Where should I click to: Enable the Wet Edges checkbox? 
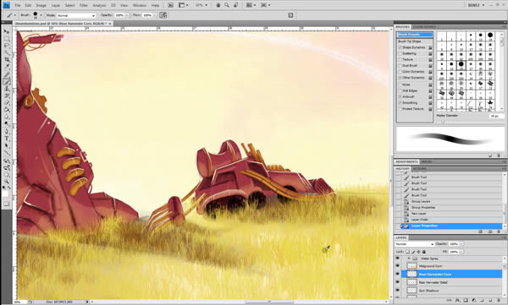pos(400,91)
